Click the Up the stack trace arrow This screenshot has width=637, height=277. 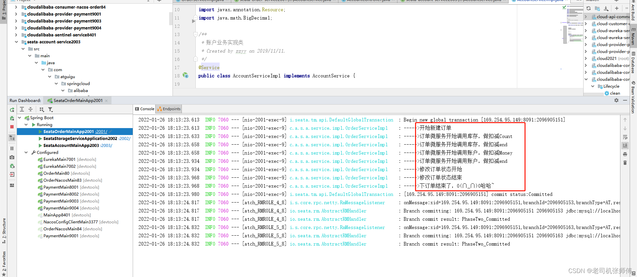pos(625,120)
